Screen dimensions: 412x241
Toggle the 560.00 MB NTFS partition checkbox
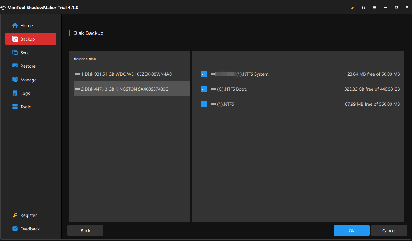204,104
